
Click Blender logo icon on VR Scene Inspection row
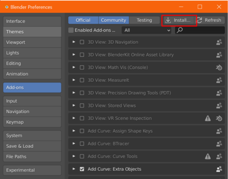click(x=219, y=118)
